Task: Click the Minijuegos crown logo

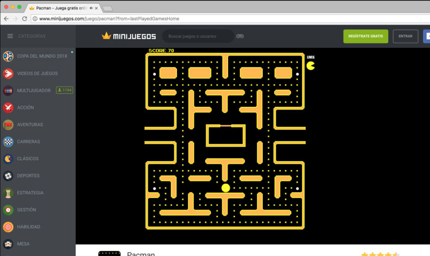Action: pyautogui.click(x=128, y=36)
